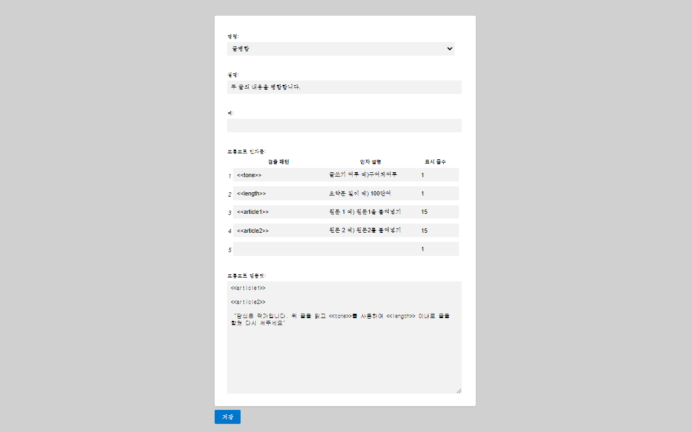This screenshot has width=692, height=432.
Task: Select the <<article1>> pattern input
Action: click(x=276, y=212)
